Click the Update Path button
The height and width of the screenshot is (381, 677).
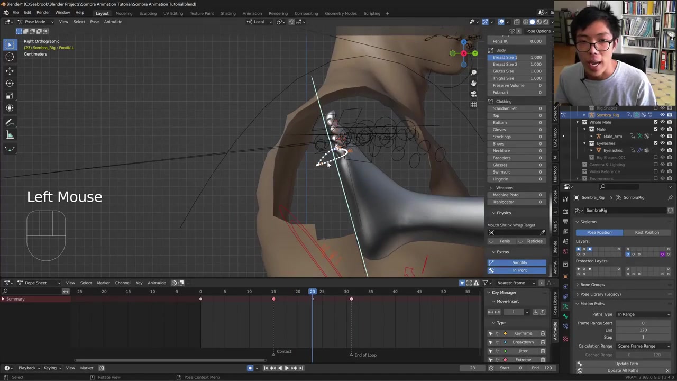(626, 364)
